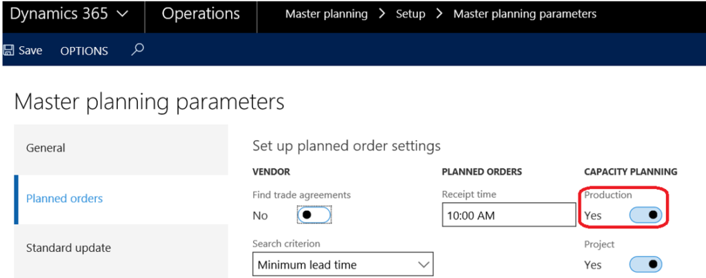The width and height of the screenshot is (706, 278).
Task: Toggle the Project capacity planning switch
Action: pos(645,264)
